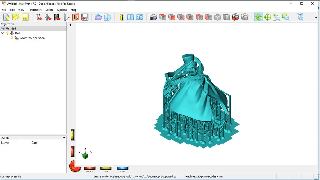Open the Create menu
Viewport: 320px width, 180px height.
click(49, 10)
